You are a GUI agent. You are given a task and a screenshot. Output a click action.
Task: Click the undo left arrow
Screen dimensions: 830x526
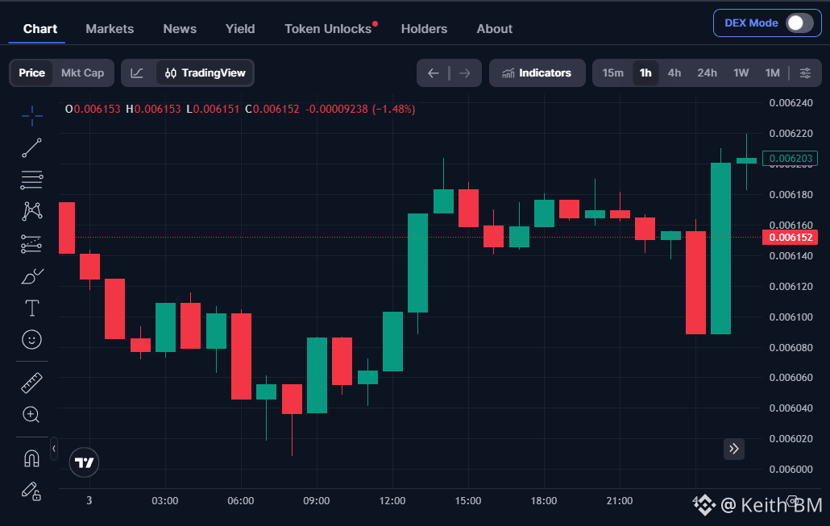click(x=433, y=73)
